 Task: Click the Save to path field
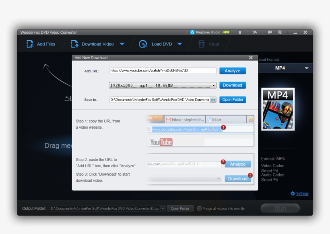click(159, 100)
